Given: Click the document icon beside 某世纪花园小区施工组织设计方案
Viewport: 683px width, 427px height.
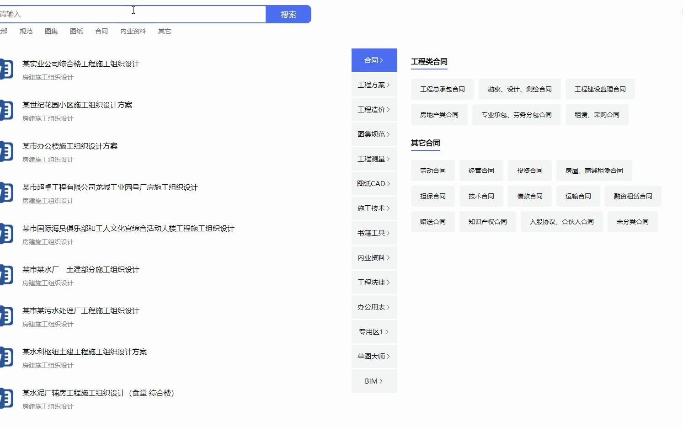Looking at the screenshot, I should [x=6, y=110].
